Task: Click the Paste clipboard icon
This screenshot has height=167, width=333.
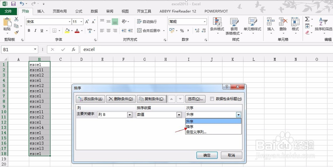Action: point(7,22)
